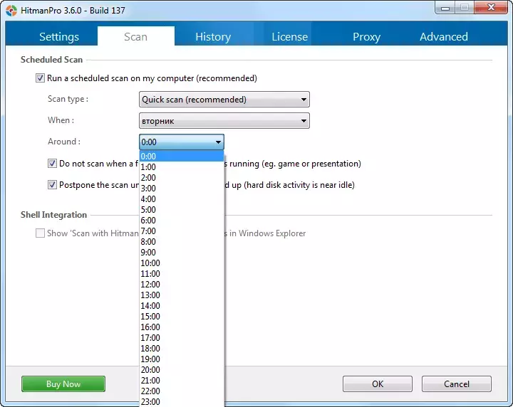Choose the 11:00 option
Image resolution: width=513 pixels, height=407 pixels.
tap(182, 274)
